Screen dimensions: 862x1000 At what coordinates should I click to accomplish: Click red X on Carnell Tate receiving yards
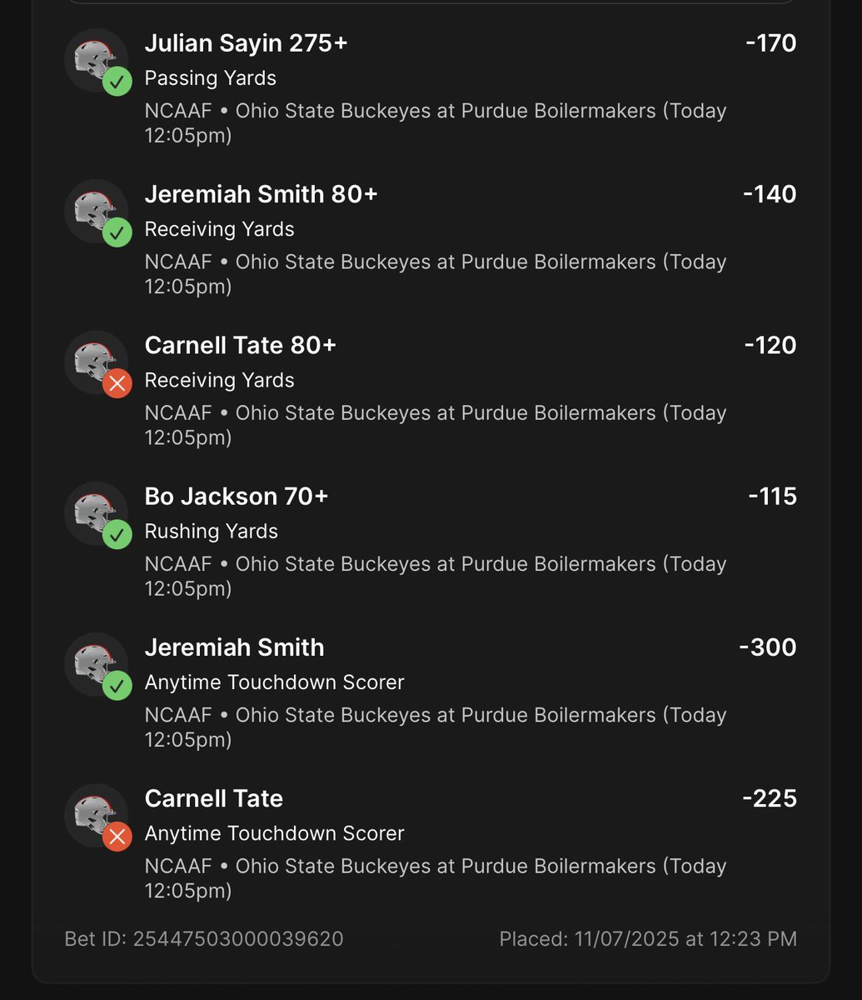pyautogui.click(x=117, y=383)
